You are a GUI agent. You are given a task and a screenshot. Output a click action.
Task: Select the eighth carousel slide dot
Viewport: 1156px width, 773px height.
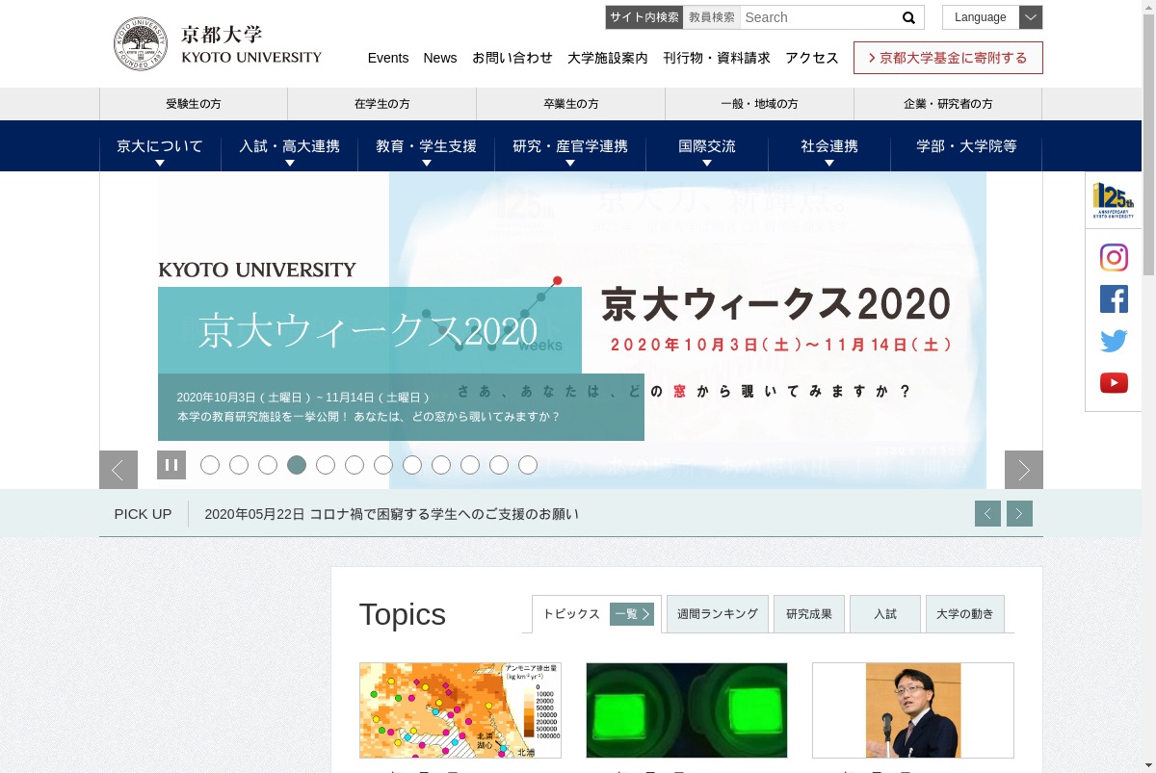(412, 465)
